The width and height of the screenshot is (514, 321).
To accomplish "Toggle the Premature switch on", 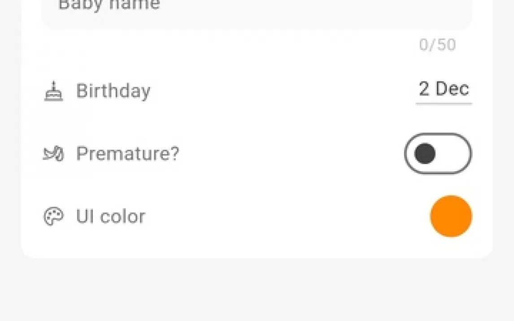I will 438,154.
